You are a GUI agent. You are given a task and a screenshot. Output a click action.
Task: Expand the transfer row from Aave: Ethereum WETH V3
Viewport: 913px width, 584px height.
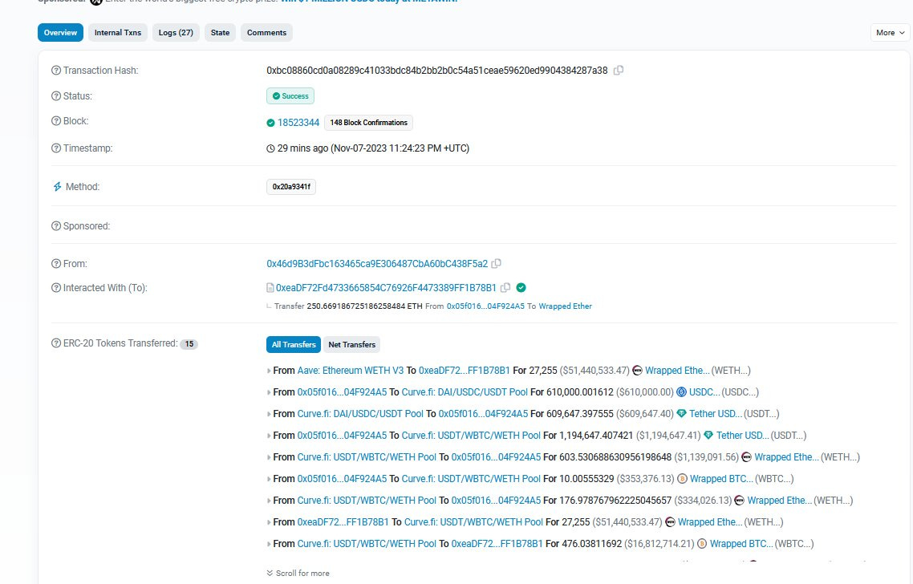point(269,371)
